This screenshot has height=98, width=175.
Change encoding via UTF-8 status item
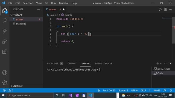[x=134, y=90]
